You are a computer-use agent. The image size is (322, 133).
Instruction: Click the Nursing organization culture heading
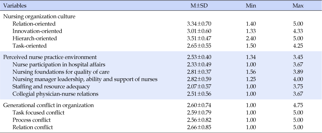(39, 17)
